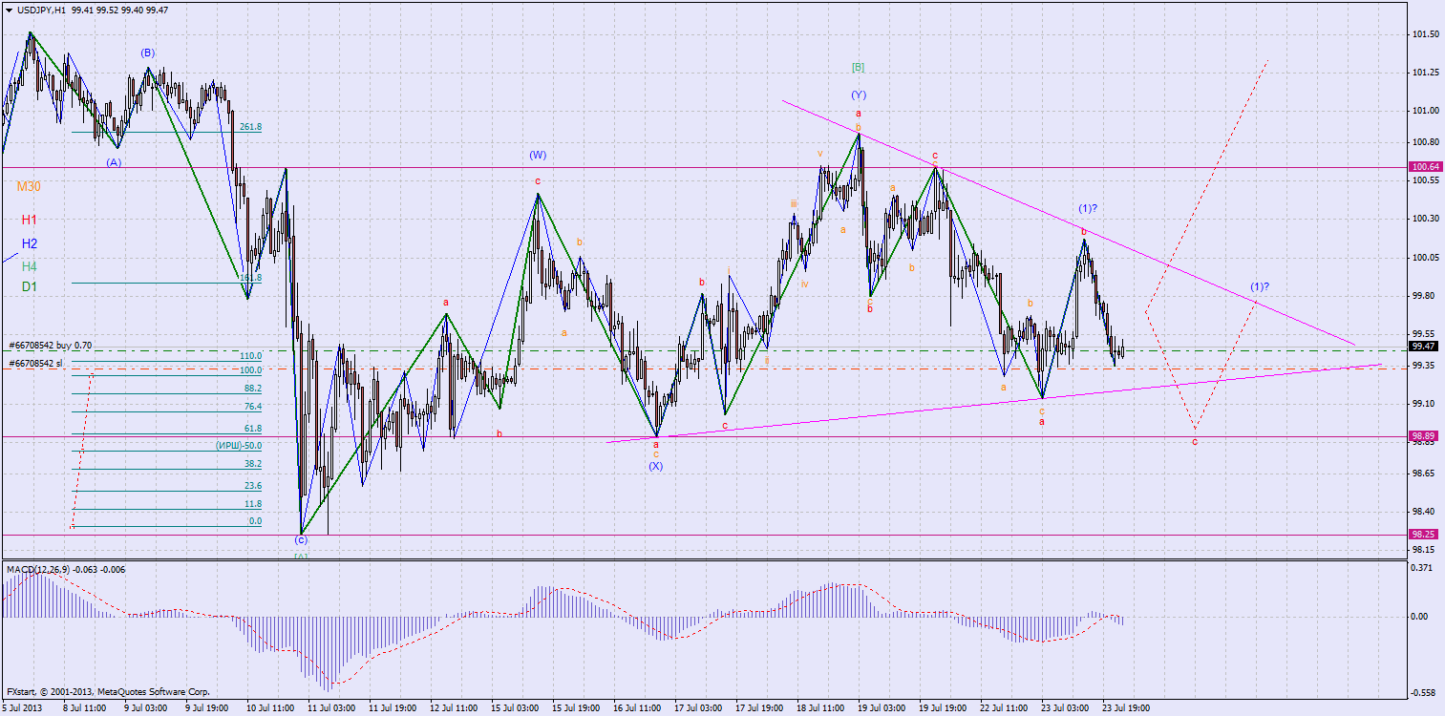Click the triangle icon beside USDJPY,H1 title
The image size is (1445, 716).
9,9
